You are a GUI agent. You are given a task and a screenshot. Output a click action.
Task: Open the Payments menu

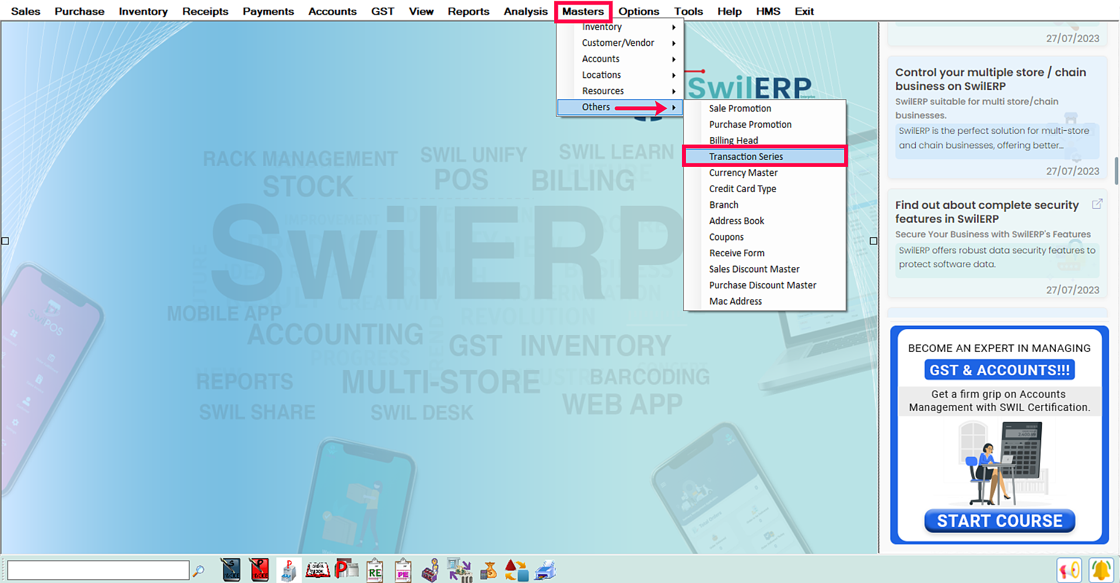268,11
